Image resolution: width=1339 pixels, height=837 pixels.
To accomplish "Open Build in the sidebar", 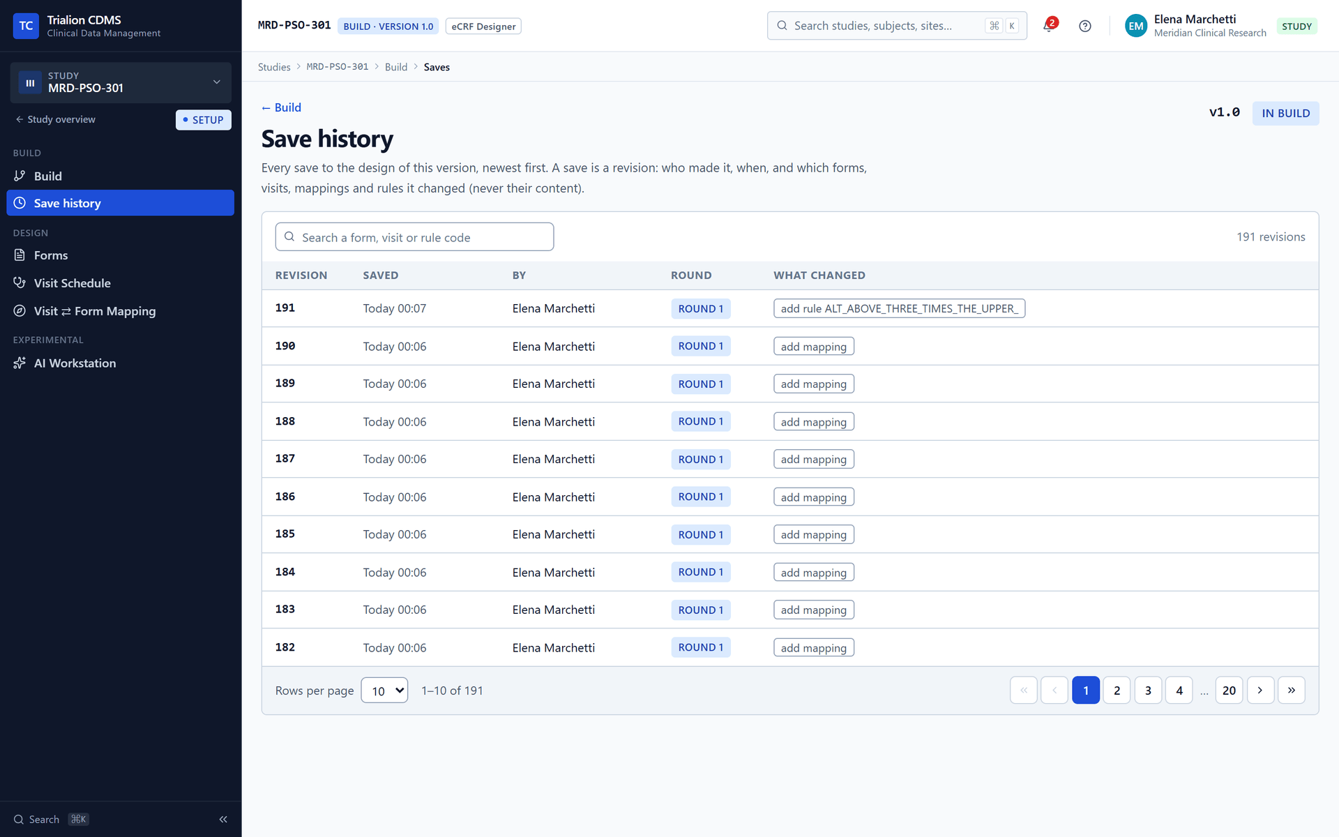I will [120, 176].
